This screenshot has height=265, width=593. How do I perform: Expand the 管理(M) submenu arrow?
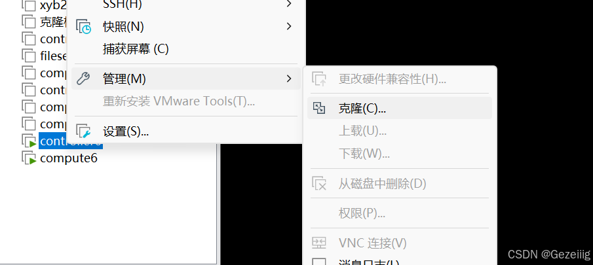tap(289, 79)
